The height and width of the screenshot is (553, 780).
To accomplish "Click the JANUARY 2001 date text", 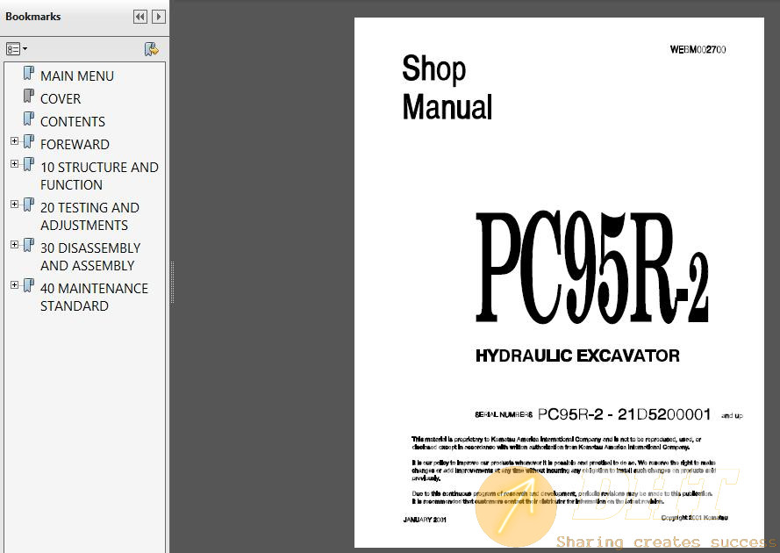I will pos(425,520).
